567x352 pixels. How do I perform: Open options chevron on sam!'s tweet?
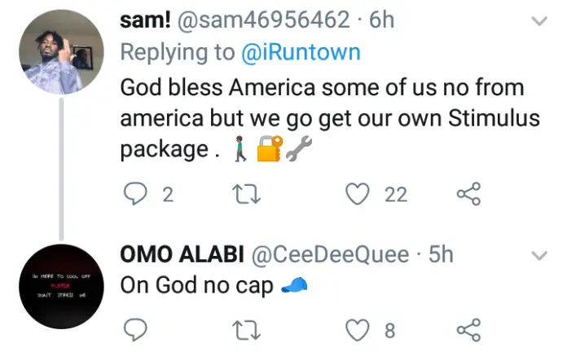click(x=539, y=21)
